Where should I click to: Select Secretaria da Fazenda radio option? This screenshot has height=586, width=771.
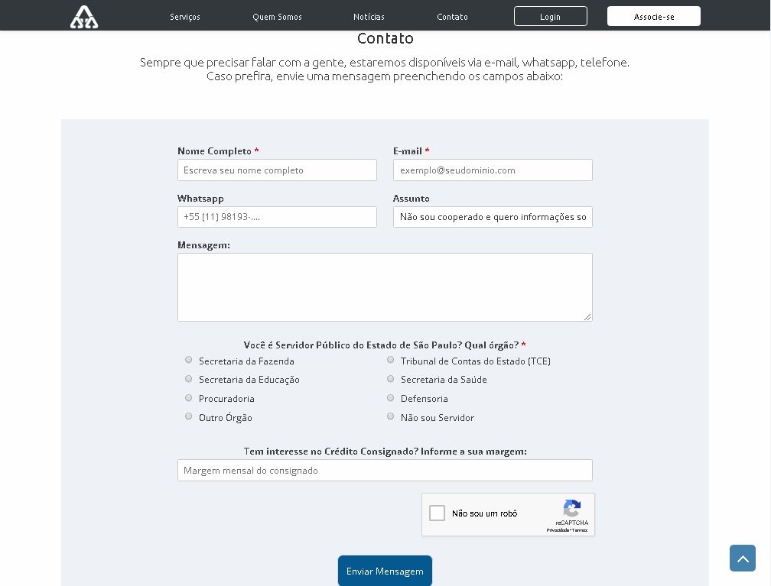click(x=188, y=360)
